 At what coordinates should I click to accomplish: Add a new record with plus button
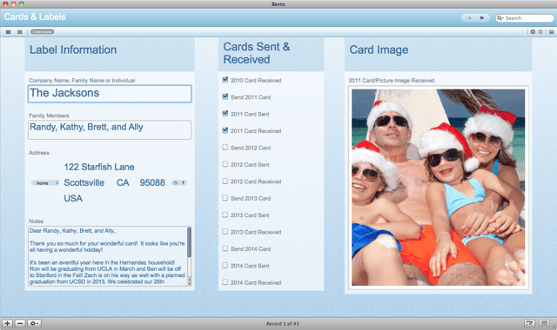(x=8, y=323)
